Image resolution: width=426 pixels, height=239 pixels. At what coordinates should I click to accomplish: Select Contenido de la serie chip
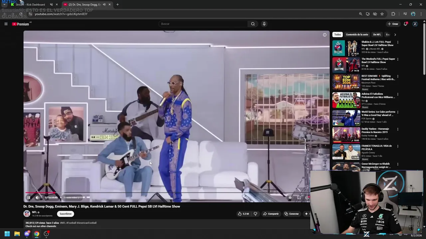click(x=357, y=35)
